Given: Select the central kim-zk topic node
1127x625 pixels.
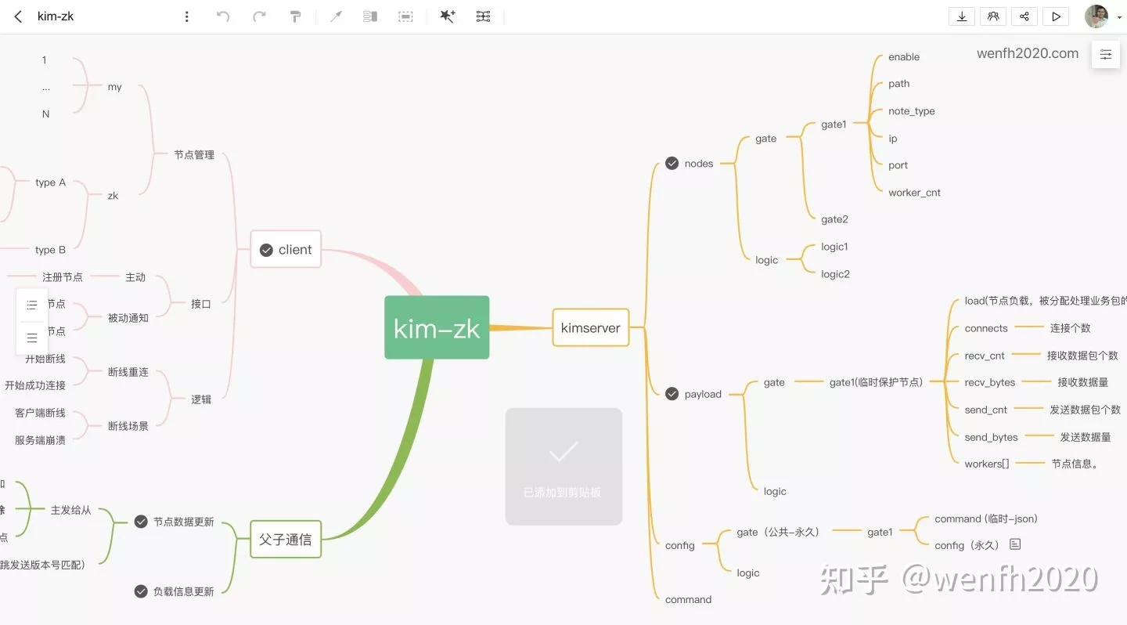Looking at the screenshot, I should pos(437,328).
